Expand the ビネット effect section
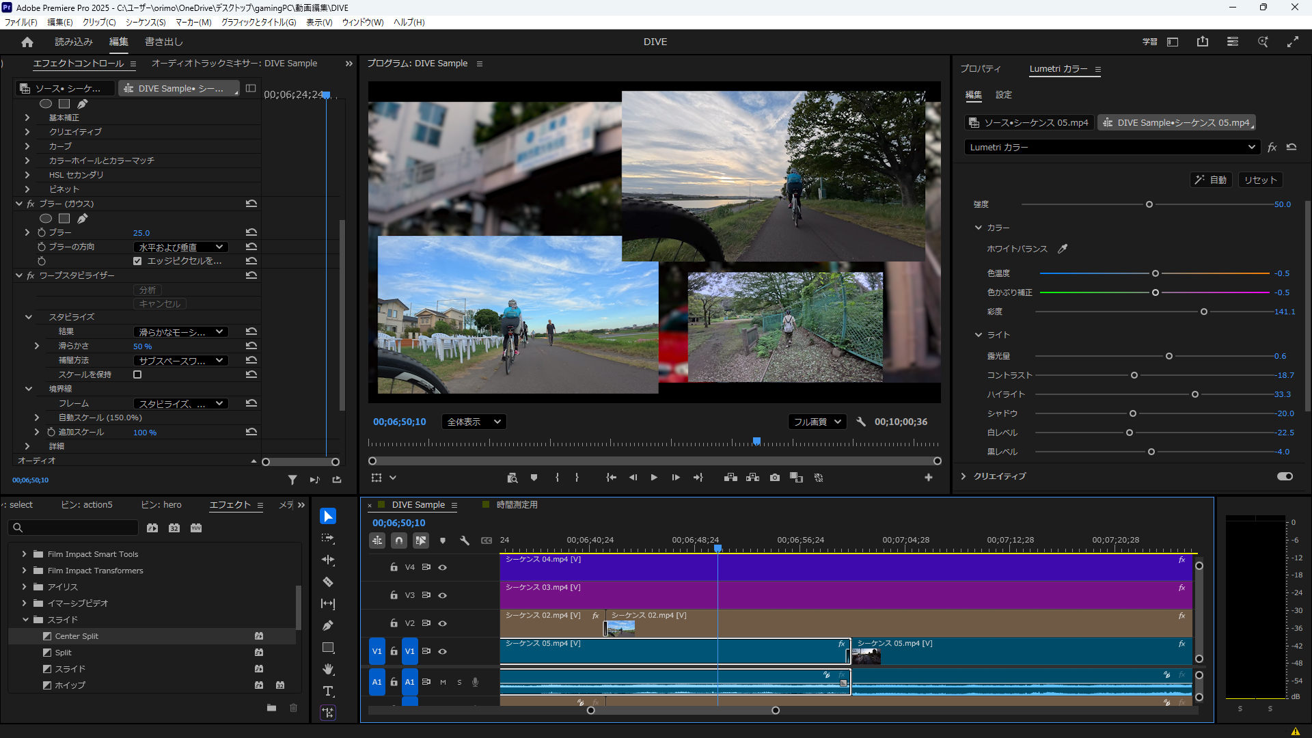This screenshot has width=1312, height=738. coord(27,189)
